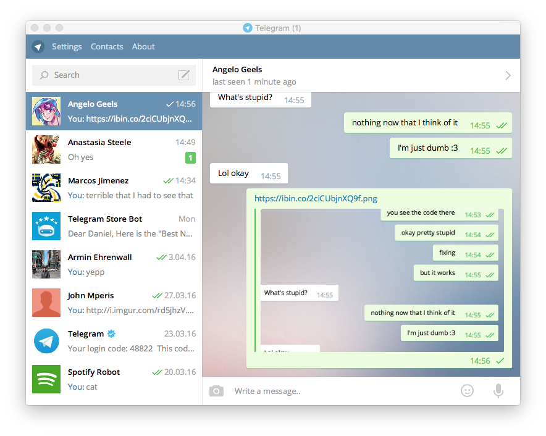Open Telegram Store Bot chat
The image size is (546, 436).
tap(114, 227)
